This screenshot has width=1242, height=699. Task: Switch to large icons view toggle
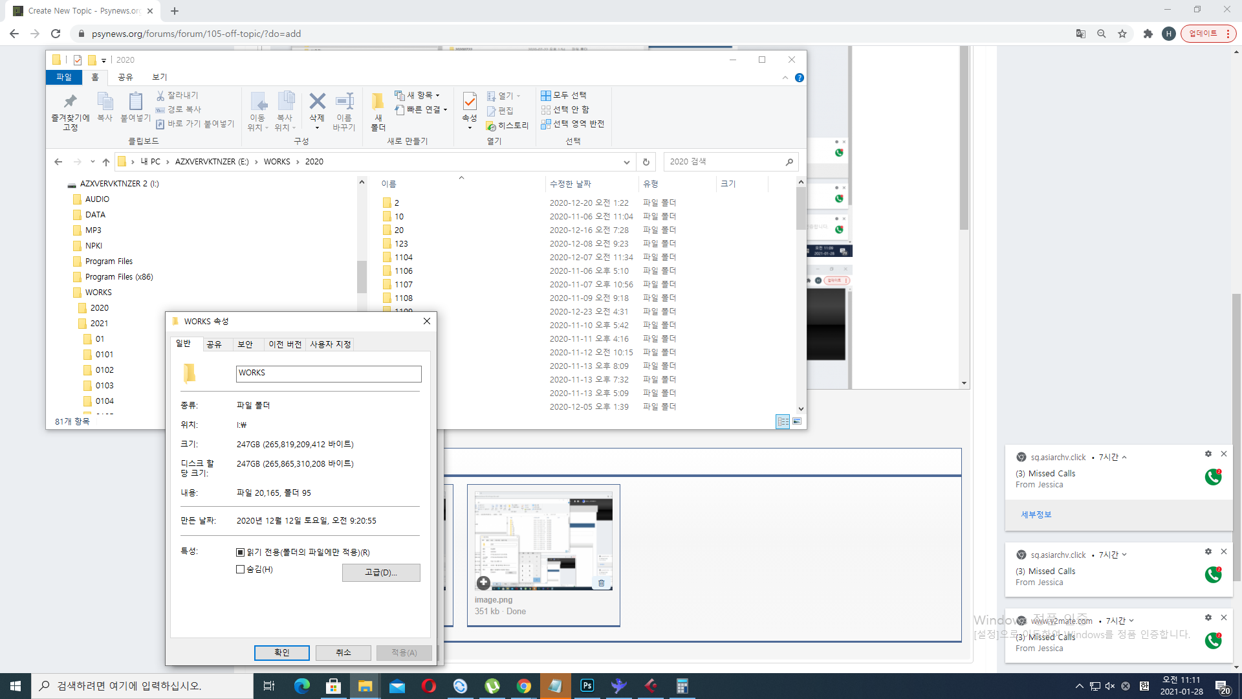(x=797, y=421)
